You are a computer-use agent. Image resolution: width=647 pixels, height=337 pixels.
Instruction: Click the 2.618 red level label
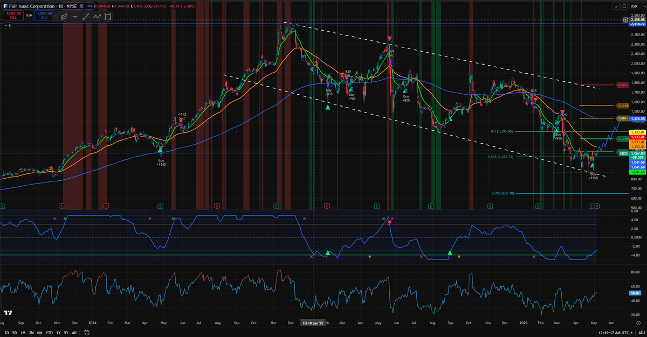(622, 85)
